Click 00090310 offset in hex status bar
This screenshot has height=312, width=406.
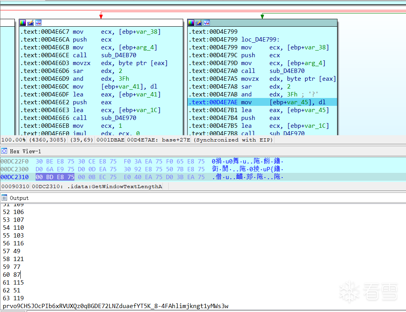click(15, 187)
